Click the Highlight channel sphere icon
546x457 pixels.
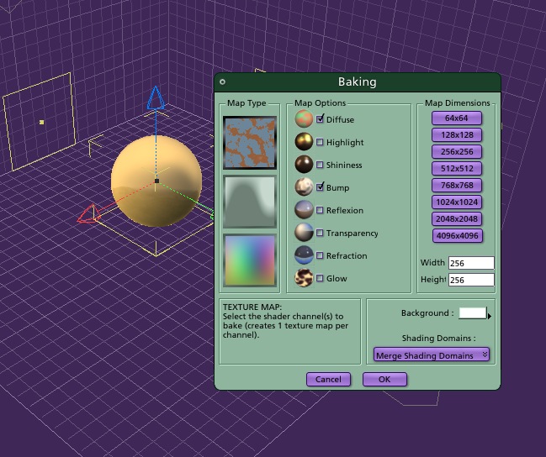click(x=304, y=141)
